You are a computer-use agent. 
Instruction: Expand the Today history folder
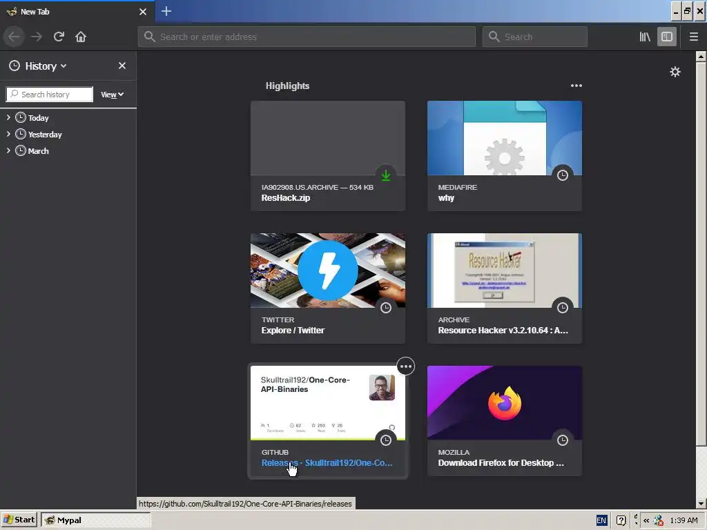pyautogui.click(x=8, y=117)
